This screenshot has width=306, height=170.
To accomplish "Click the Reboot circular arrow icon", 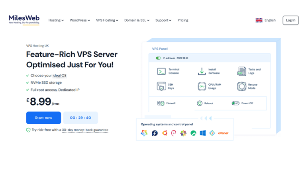I will click(x=200, y=103).
